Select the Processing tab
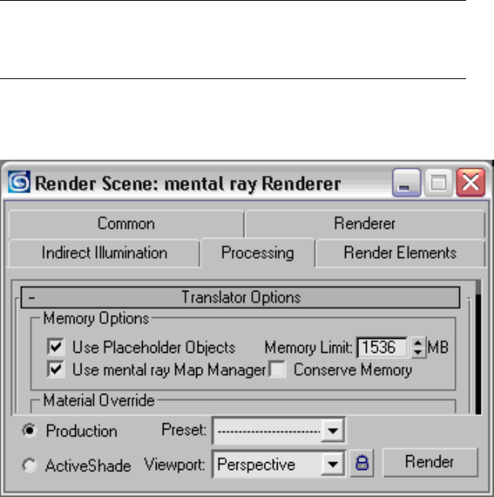Screen dimensions: 494x497 pos(257,253)
